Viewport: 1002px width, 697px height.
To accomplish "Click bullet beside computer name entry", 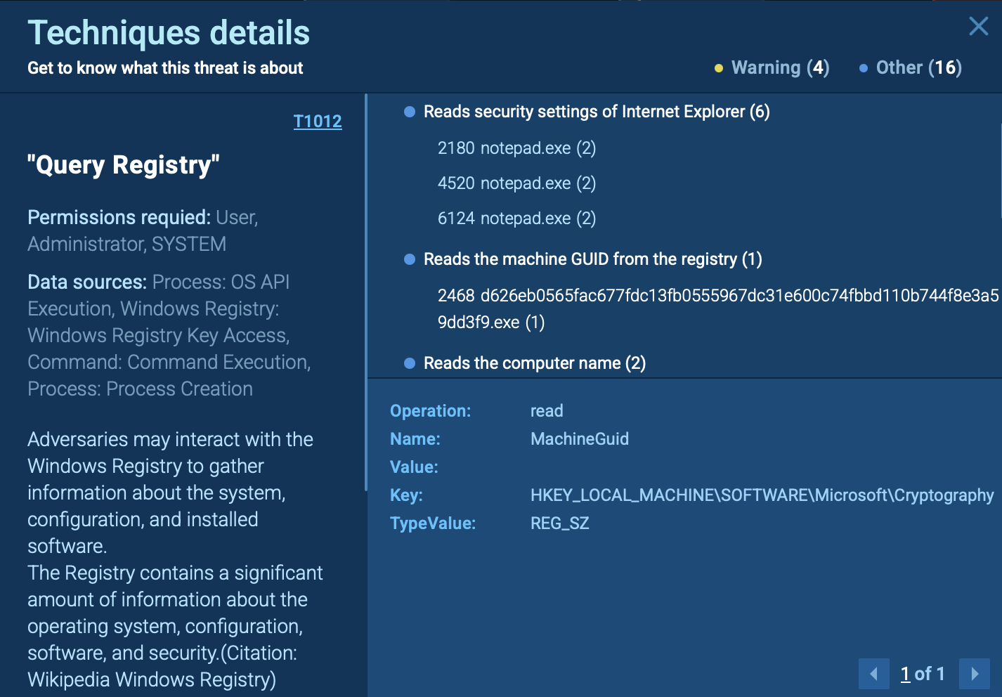I will (410, 363).
